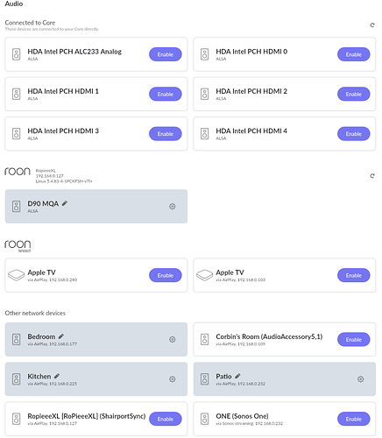This screenshot has height=438, width=382.
Task: Enable the Apple TV at 192.168.0.103
Action: coord(354,275)
